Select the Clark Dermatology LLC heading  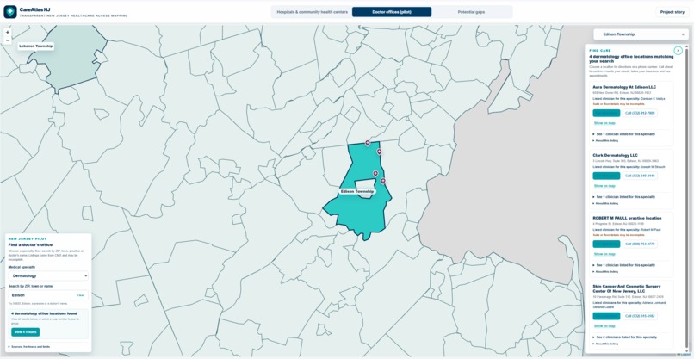point(616,155)
